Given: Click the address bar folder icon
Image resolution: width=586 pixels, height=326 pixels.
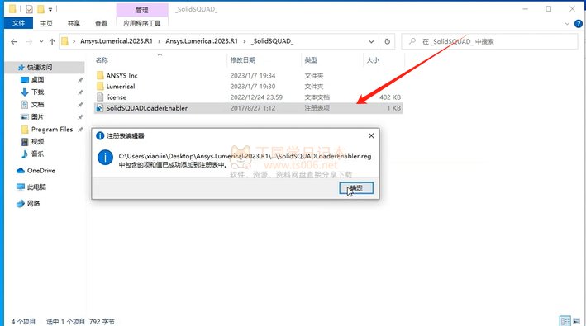Looking at the screenshot, I should pyautogui.click(x=64, y=41).
